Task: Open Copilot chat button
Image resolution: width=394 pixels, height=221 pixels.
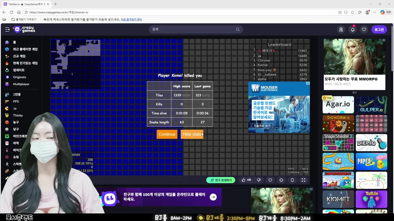Action: pos(386,12)
